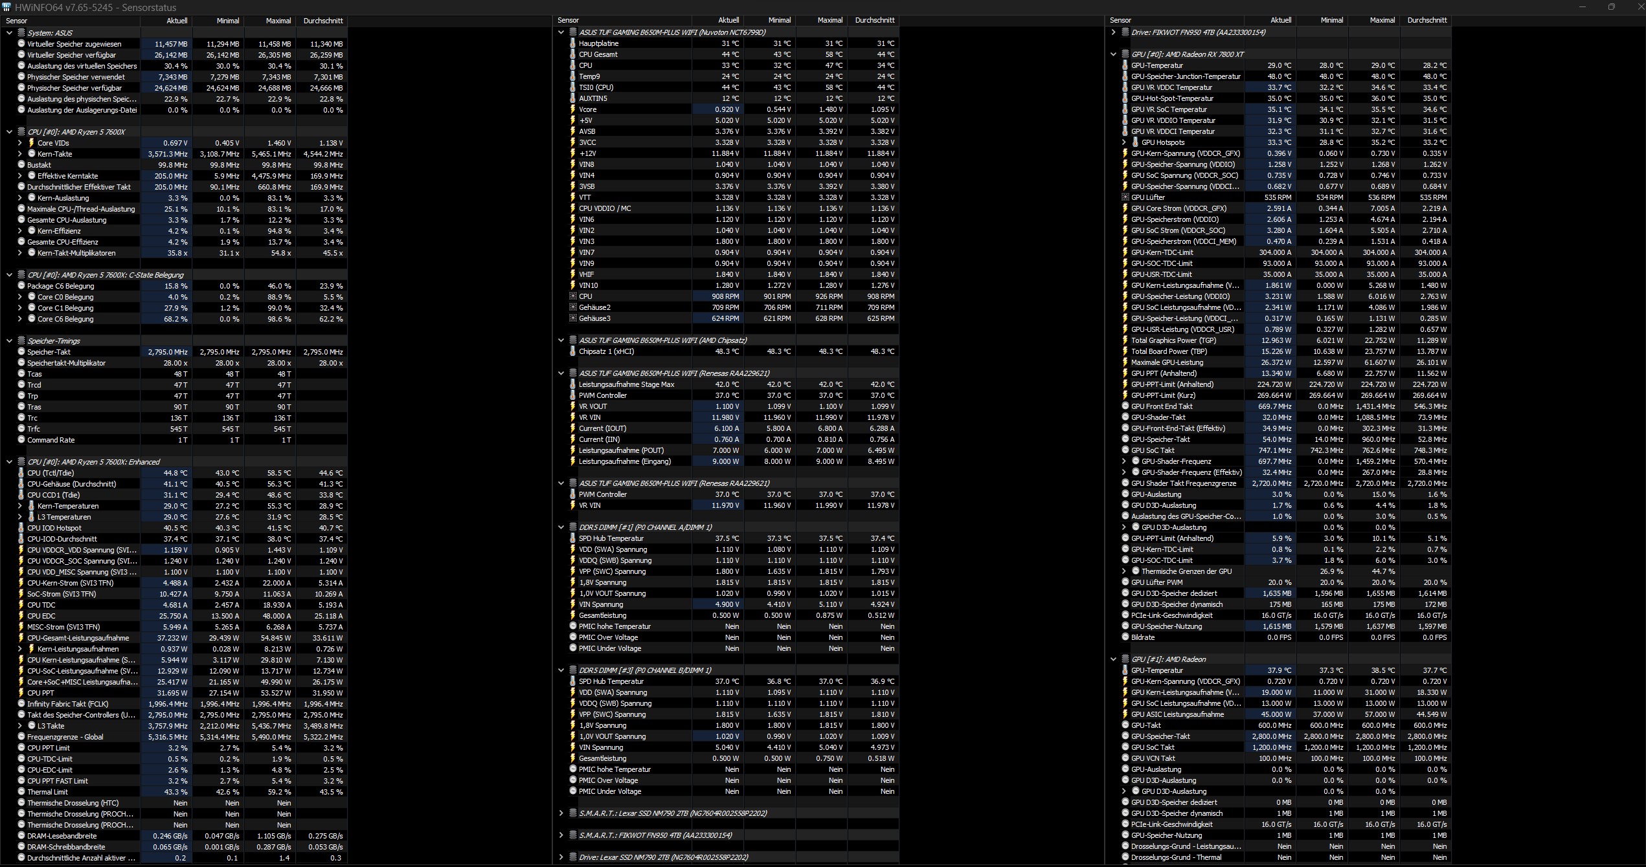1646x867 pixels.
Task: Expand the GPU Hotspots sub-entries
Action: pos(1123,142)
